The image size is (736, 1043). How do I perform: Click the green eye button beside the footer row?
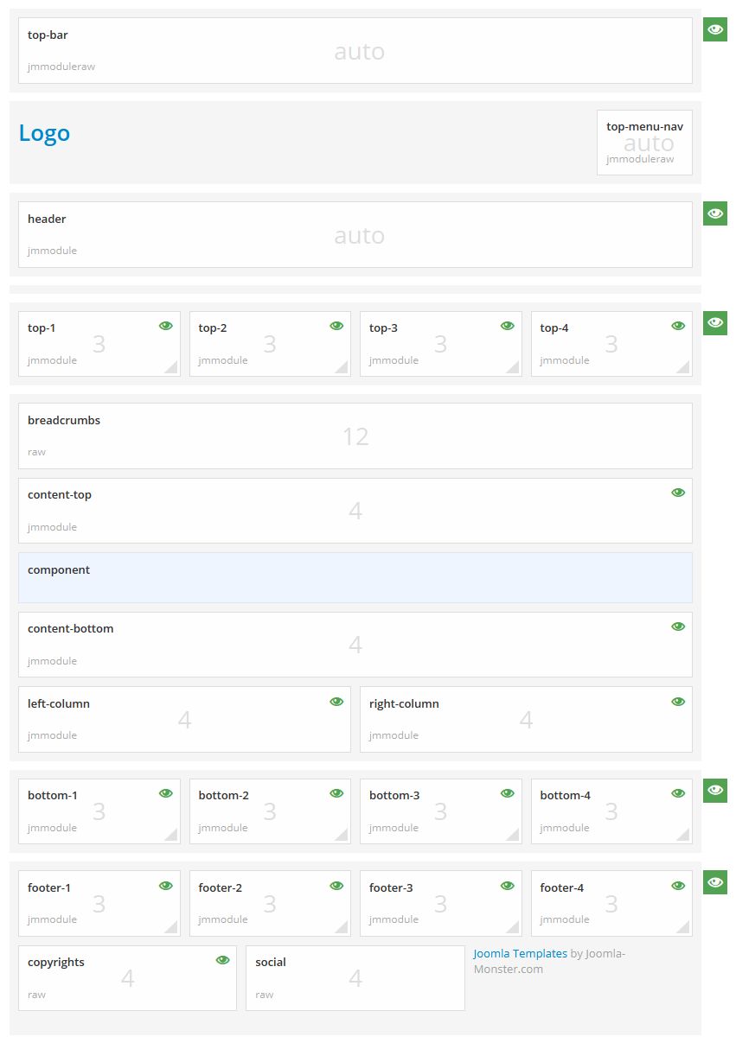(714, 881)
